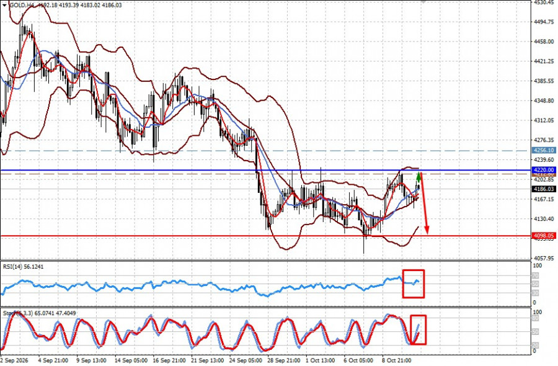The height and width of the screenshot is (366, 558).
Task: Click the 4348.80 price axis label
Action: coord(544,100)
